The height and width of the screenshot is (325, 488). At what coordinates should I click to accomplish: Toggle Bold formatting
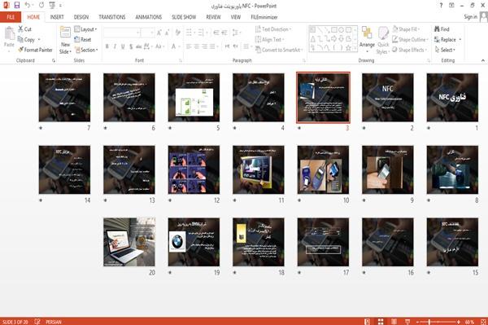tap(107, 46)
